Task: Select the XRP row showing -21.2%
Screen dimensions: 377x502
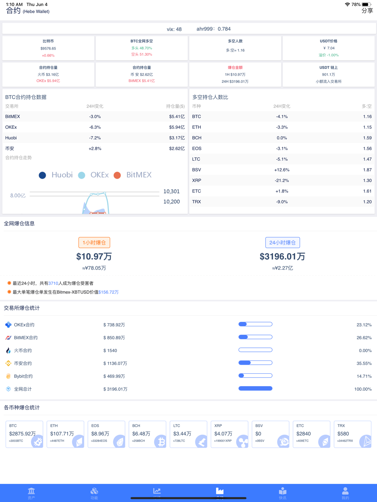Action: tap(282, 181)
